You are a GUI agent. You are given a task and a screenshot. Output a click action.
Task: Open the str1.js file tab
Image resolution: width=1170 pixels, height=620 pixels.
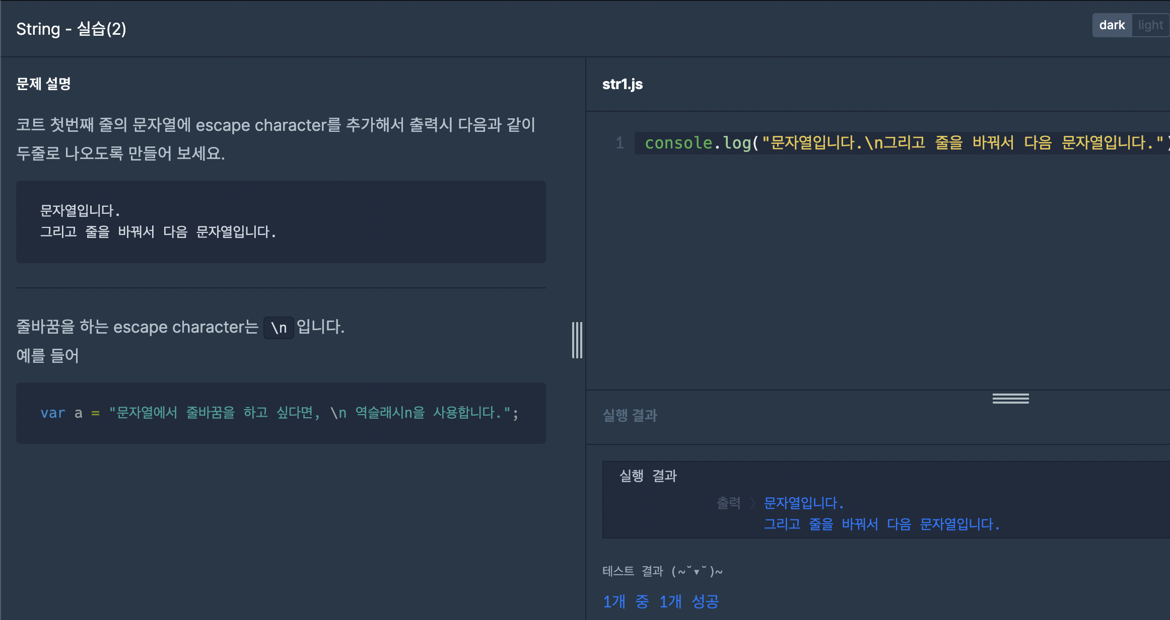[623, 84]
